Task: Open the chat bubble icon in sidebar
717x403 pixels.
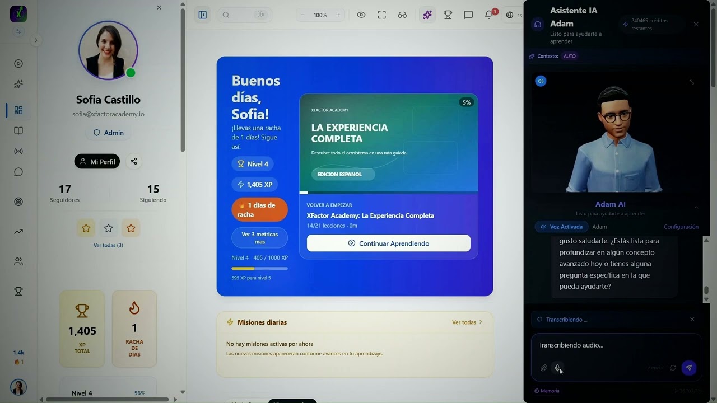Action: pos(18,172)
